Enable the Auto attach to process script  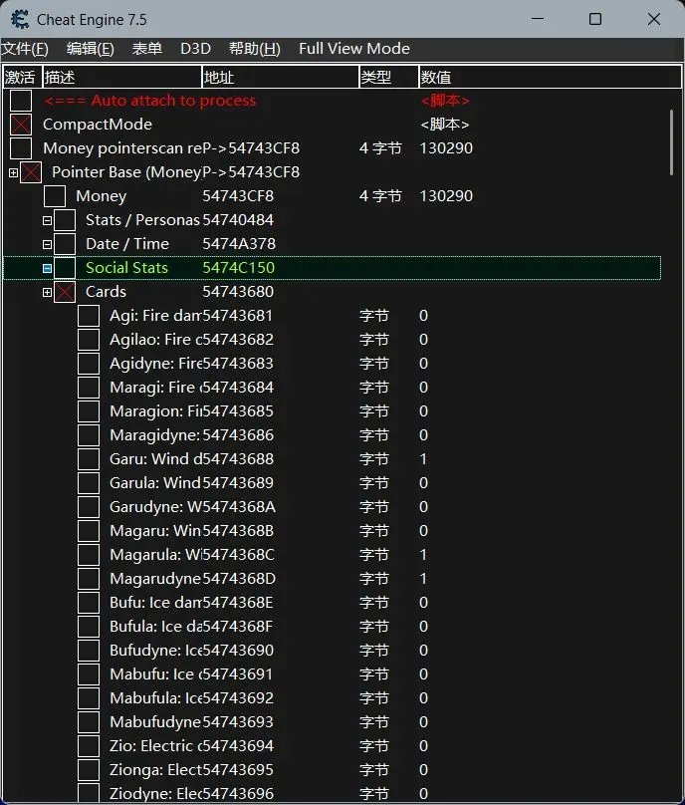(x=21, y=101)
